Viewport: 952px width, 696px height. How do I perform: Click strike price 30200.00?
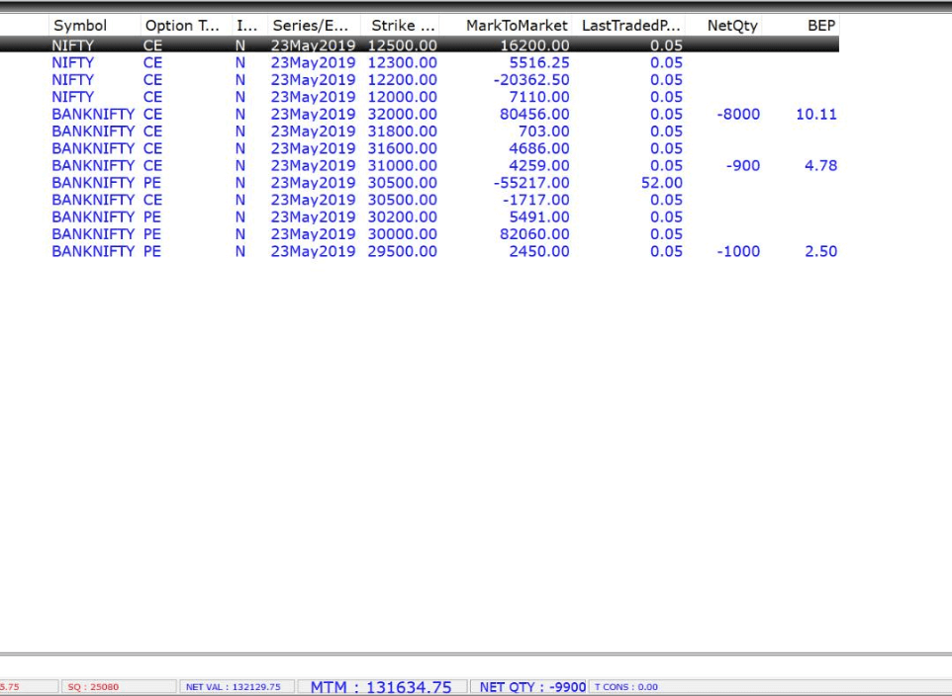point(403,217)
